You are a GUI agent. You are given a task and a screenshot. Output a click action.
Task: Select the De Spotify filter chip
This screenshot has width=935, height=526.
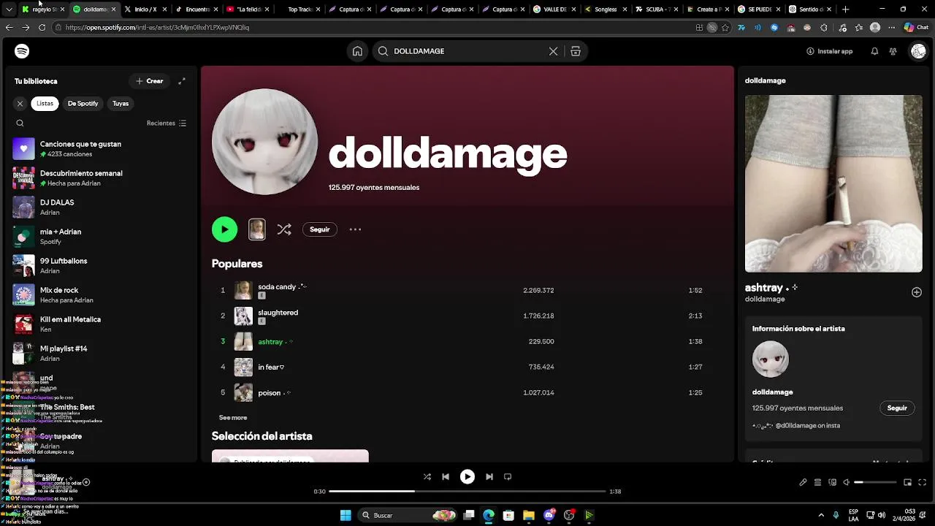(83, 104)
